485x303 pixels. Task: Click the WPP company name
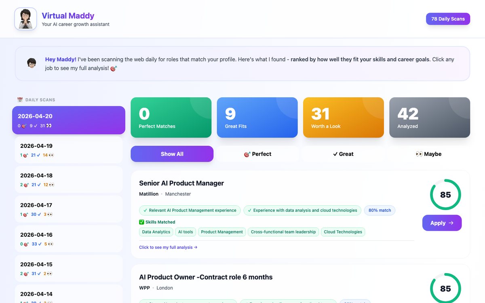[x=144, y=288]
